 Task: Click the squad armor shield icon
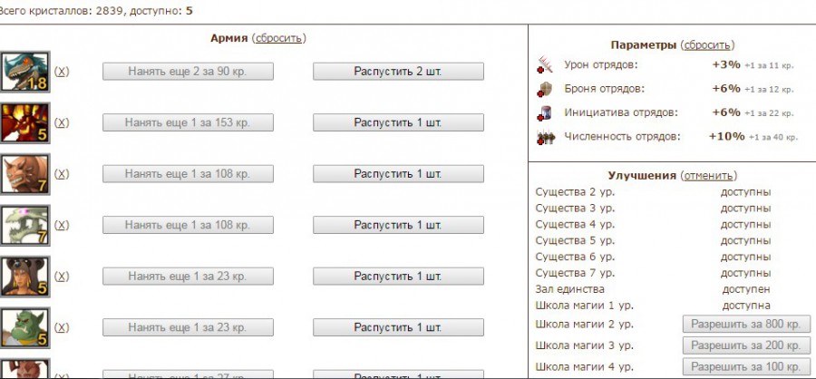coord(545,89)
